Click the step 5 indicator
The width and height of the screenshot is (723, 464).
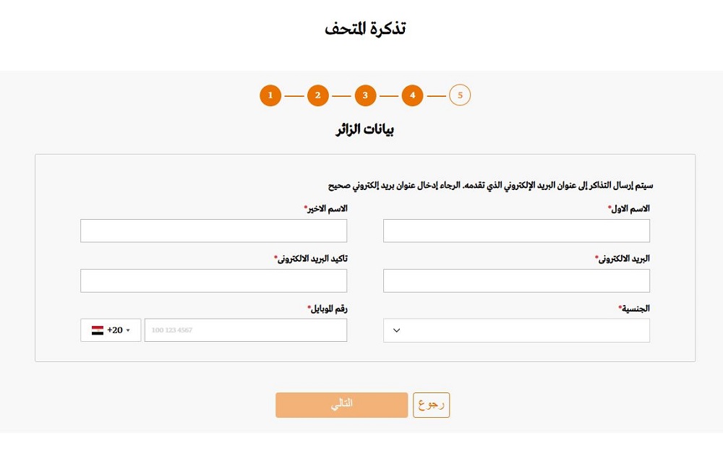point(460,95)
